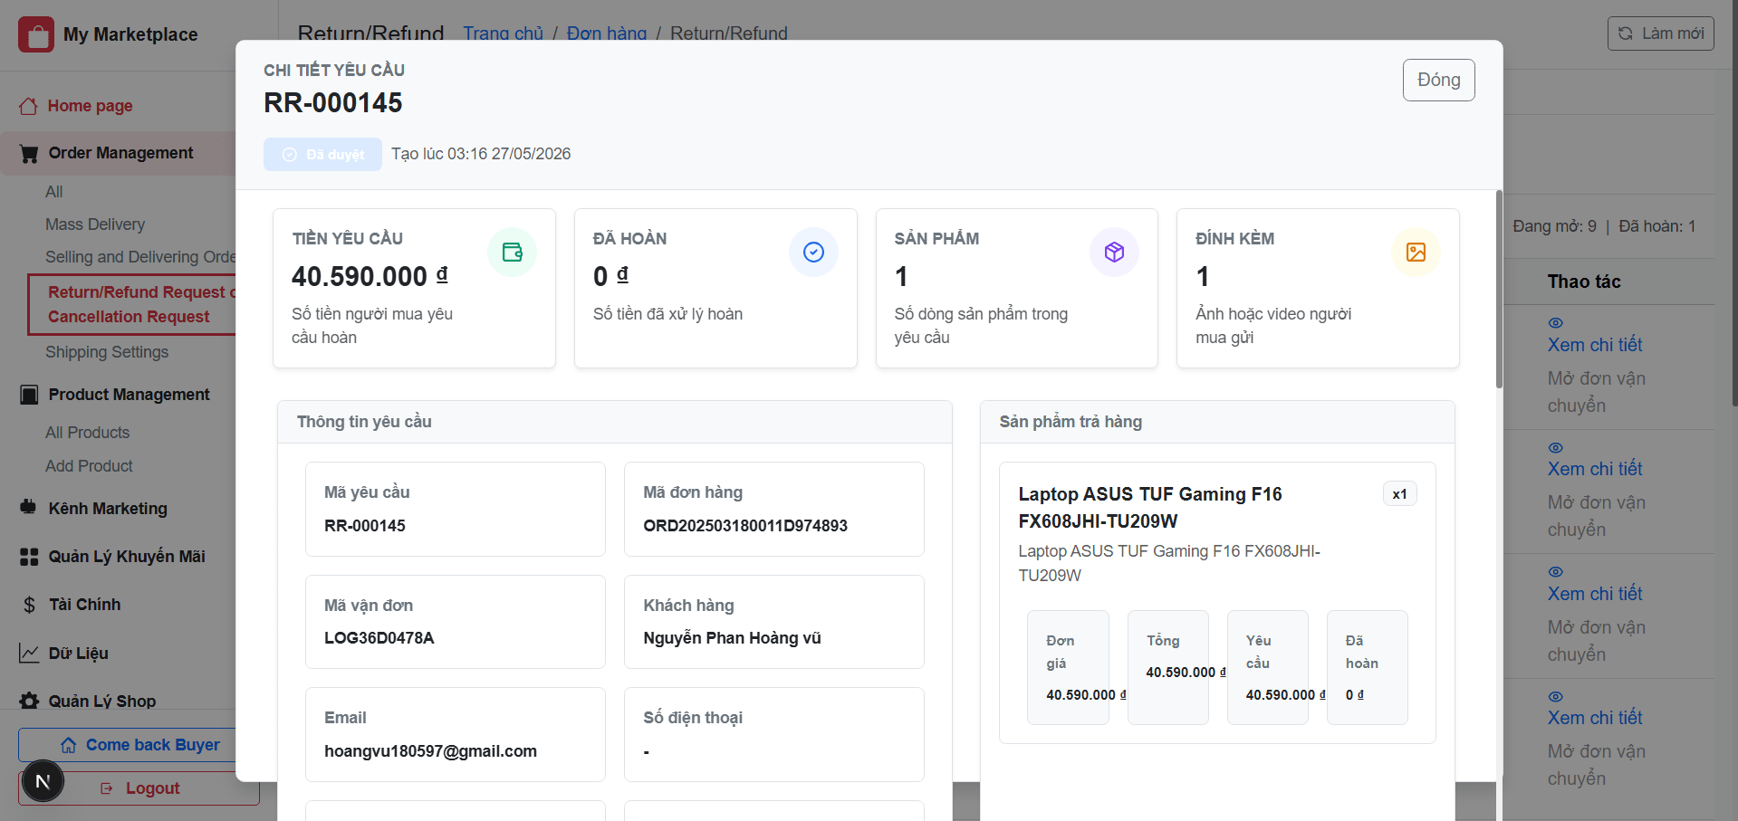Screen dimensions: 1738x821
Task: Click the checkmark icon in Đã hoàn card
Action: tap(813, 252)
